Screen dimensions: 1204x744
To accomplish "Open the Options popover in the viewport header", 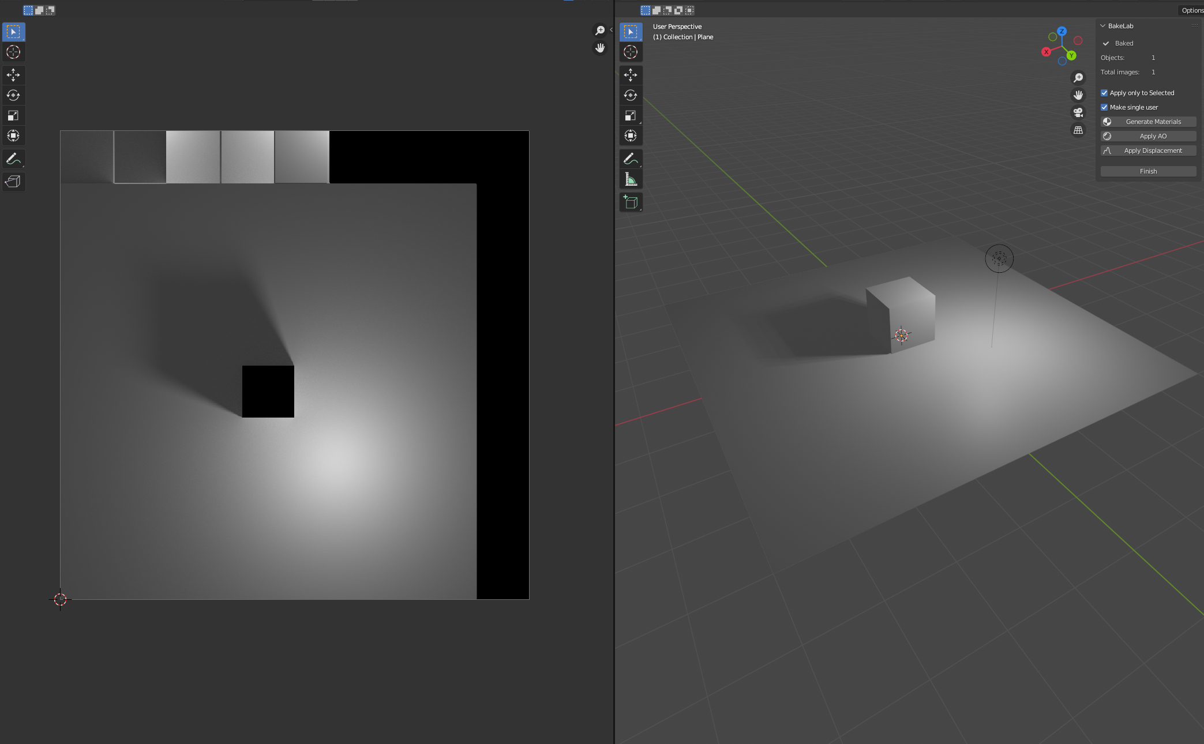I will (x=1191, y=10).
